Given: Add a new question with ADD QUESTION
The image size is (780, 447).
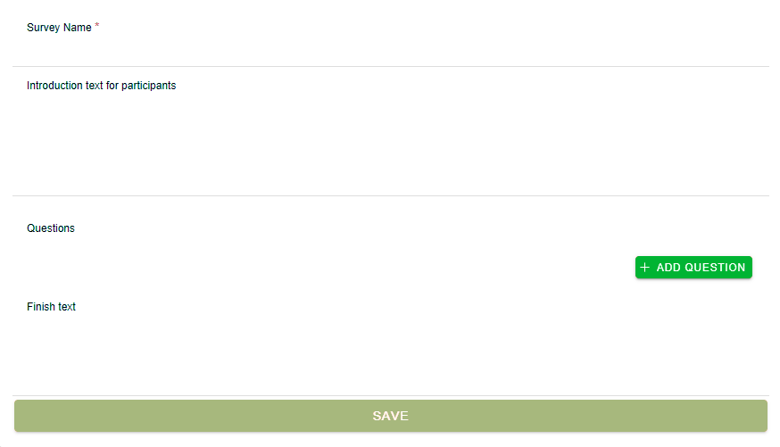Looking at the screenshot, I should 693,268.
